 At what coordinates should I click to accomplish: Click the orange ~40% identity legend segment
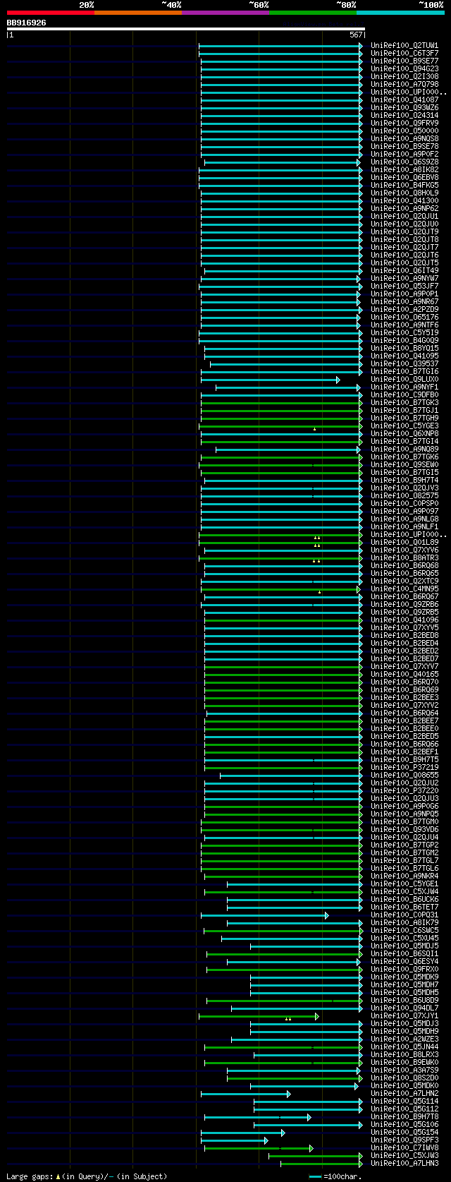[x=137, y=13]
